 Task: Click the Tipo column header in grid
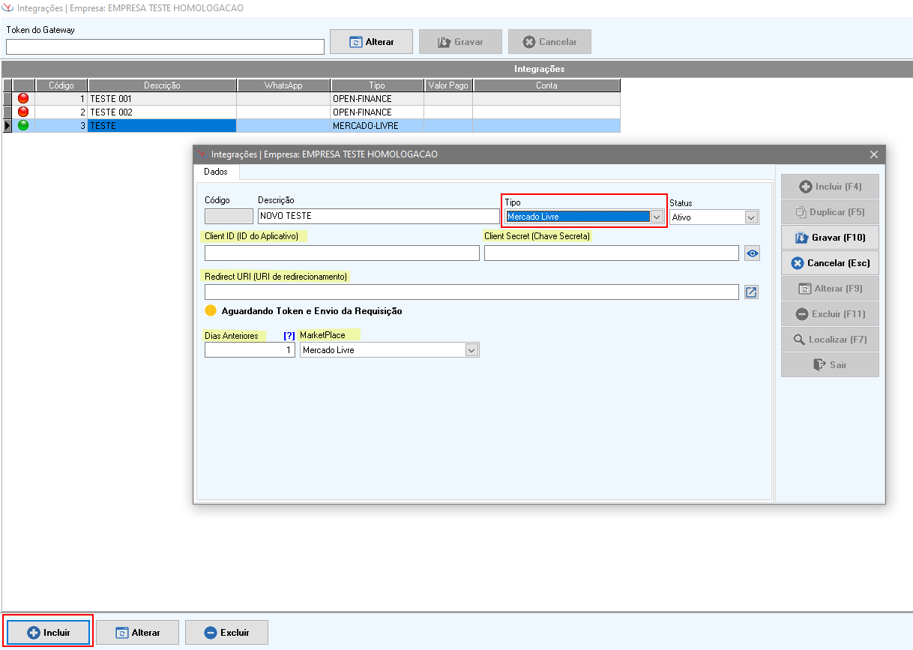[x=377, y=85]
